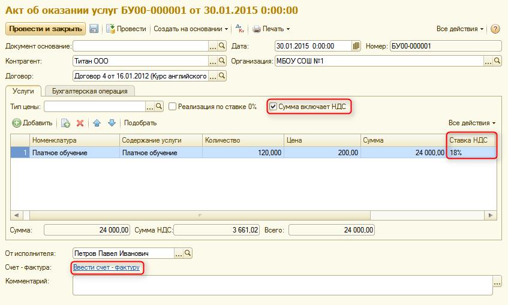The height and width of the screenshot is (305, 508).
Task: Click the Сумма НДС value 3 661,02
Action: coord(217,230)
